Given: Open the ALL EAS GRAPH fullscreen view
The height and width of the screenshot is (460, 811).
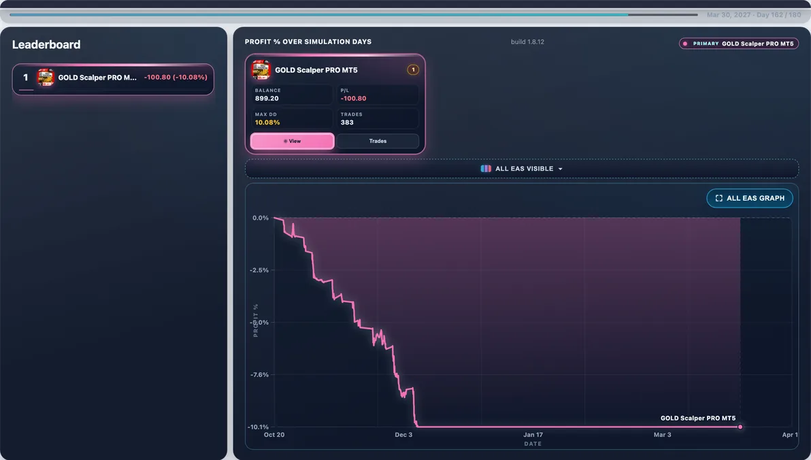Looking at the screenshot, I should coord(750,198).
